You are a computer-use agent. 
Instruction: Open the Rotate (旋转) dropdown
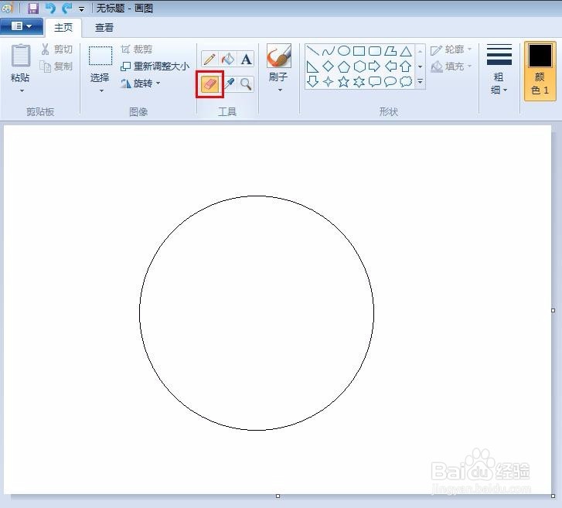[x=140, y=84]
